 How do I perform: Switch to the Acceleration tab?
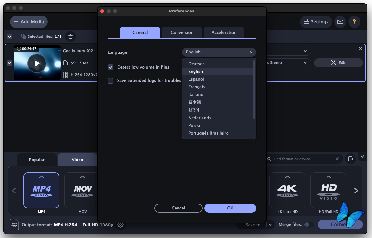click(x=224, y=32)
